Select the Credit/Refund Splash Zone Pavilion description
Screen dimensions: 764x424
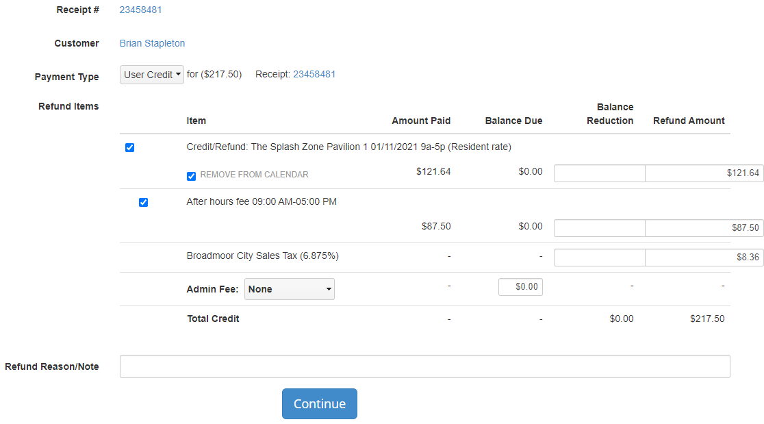point(349,147)
